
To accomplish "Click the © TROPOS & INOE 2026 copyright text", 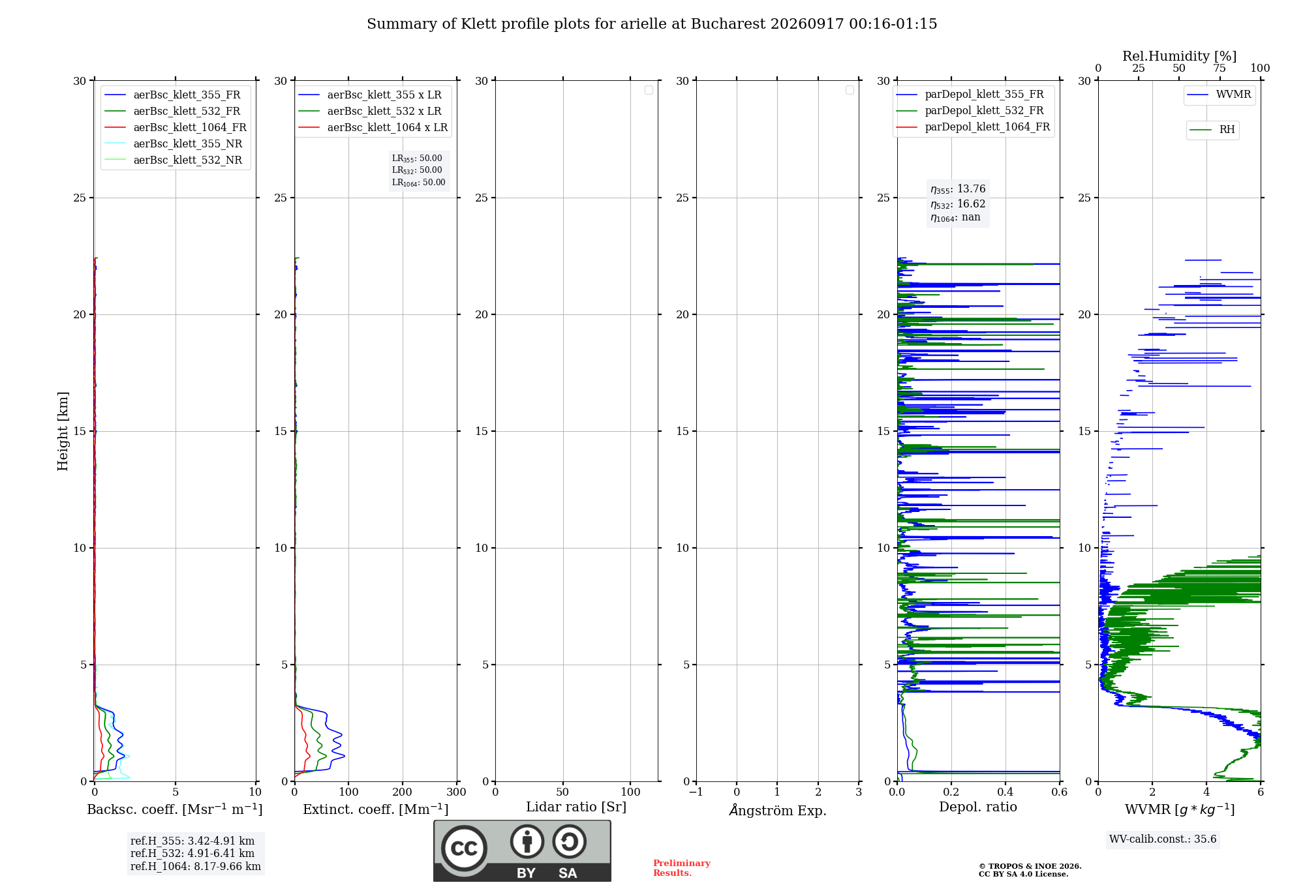I will pyautogui.click(x=1030, y=866).
